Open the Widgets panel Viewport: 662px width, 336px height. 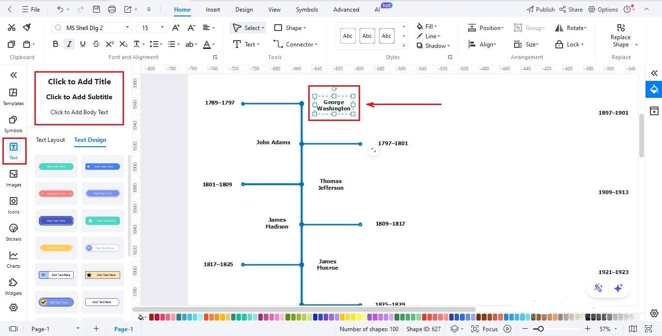(13, 285)
